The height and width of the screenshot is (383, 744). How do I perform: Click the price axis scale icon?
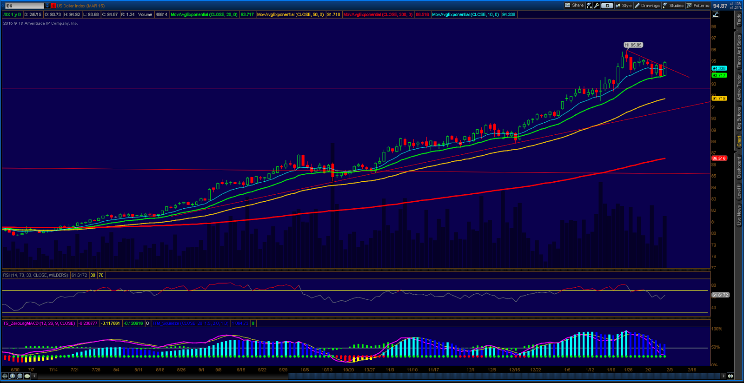[716, 14]
